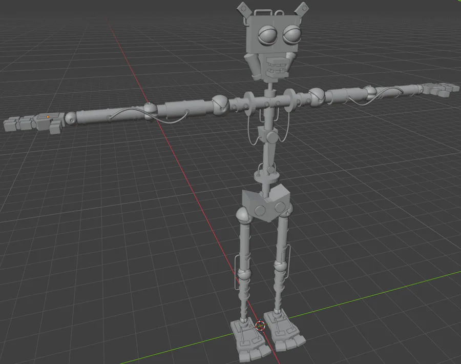
Task: Select the orange origin dot on the robot's hand
Action: (x=48, y=117)
